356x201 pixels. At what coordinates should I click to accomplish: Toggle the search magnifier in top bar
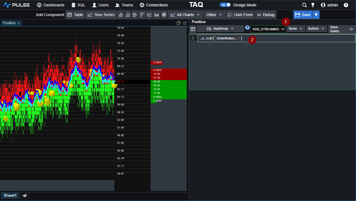[x=304, y=5]
